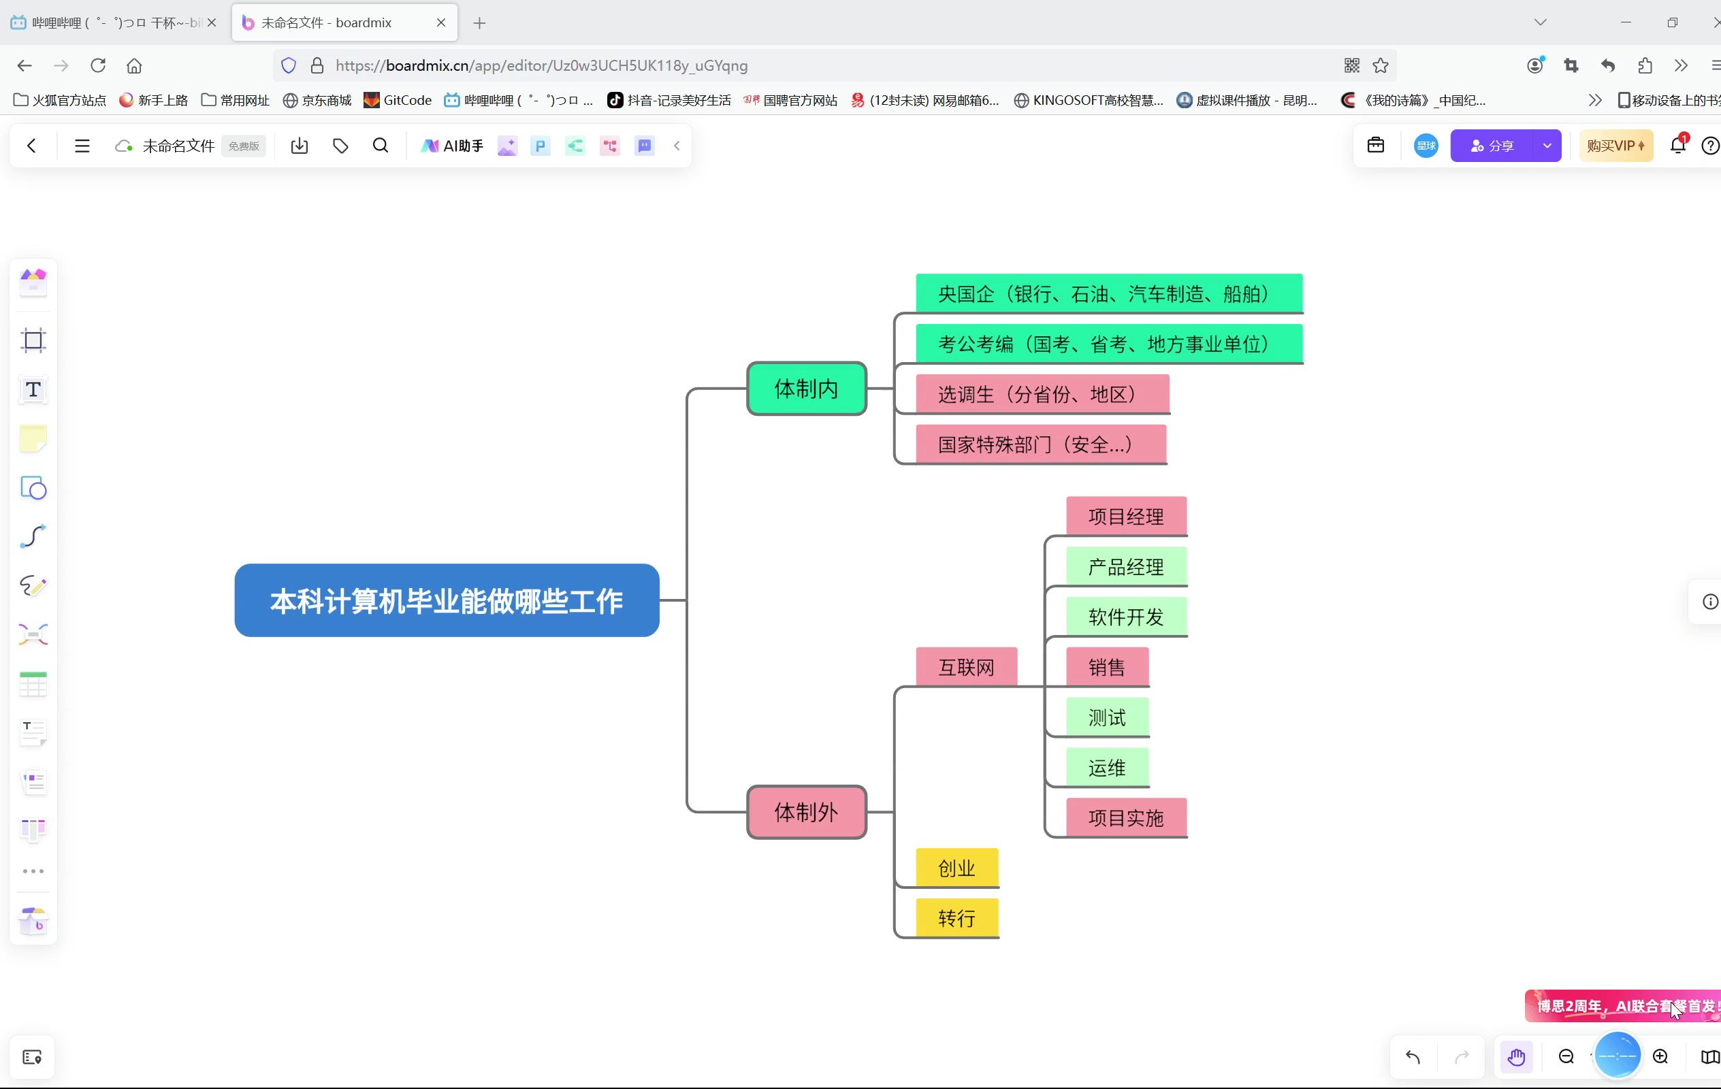Open the minimap icon
The width and height of the screenshot is (1721, 1089).
(x=1709, y=1056)
